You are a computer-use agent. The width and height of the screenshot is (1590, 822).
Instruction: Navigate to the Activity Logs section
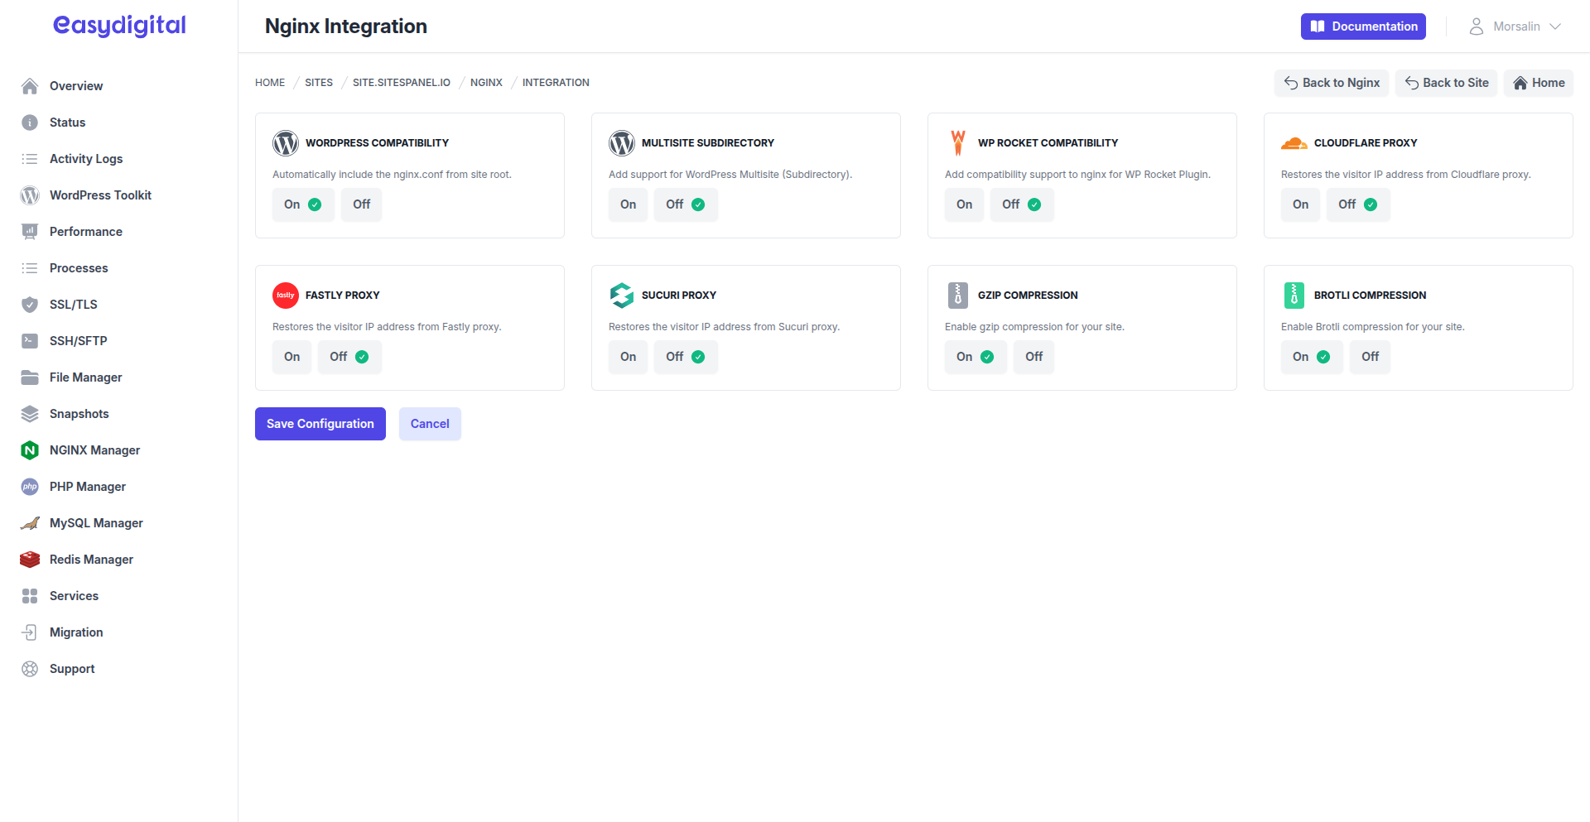87,158
